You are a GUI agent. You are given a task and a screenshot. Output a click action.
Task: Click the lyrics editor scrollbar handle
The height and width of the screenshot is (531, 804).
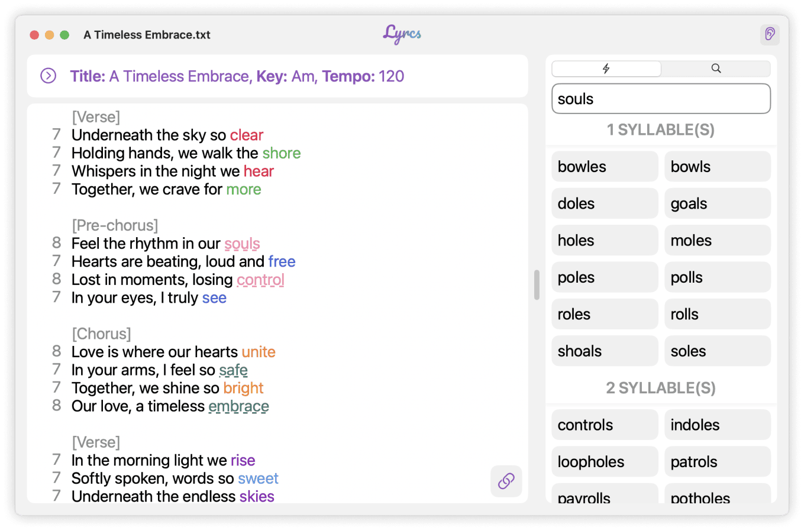click(x=537, y=285)
